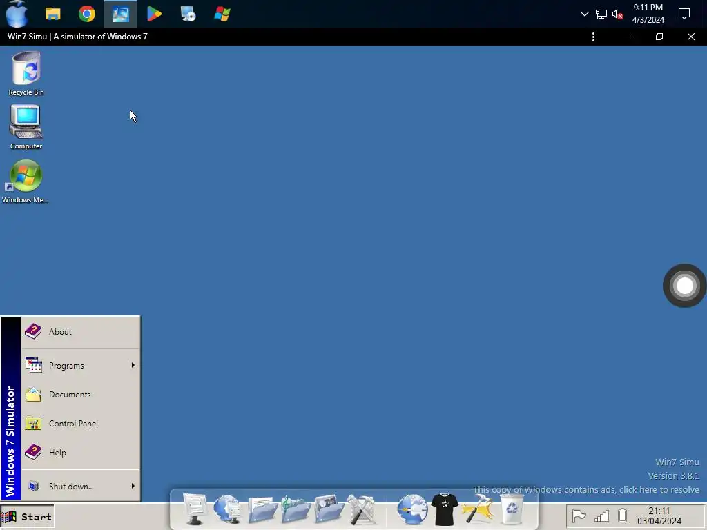The height and width of the screenshot is (530, 707).
Task: Choose Shut down... in the start menu
Action: [x=80, y=487]
